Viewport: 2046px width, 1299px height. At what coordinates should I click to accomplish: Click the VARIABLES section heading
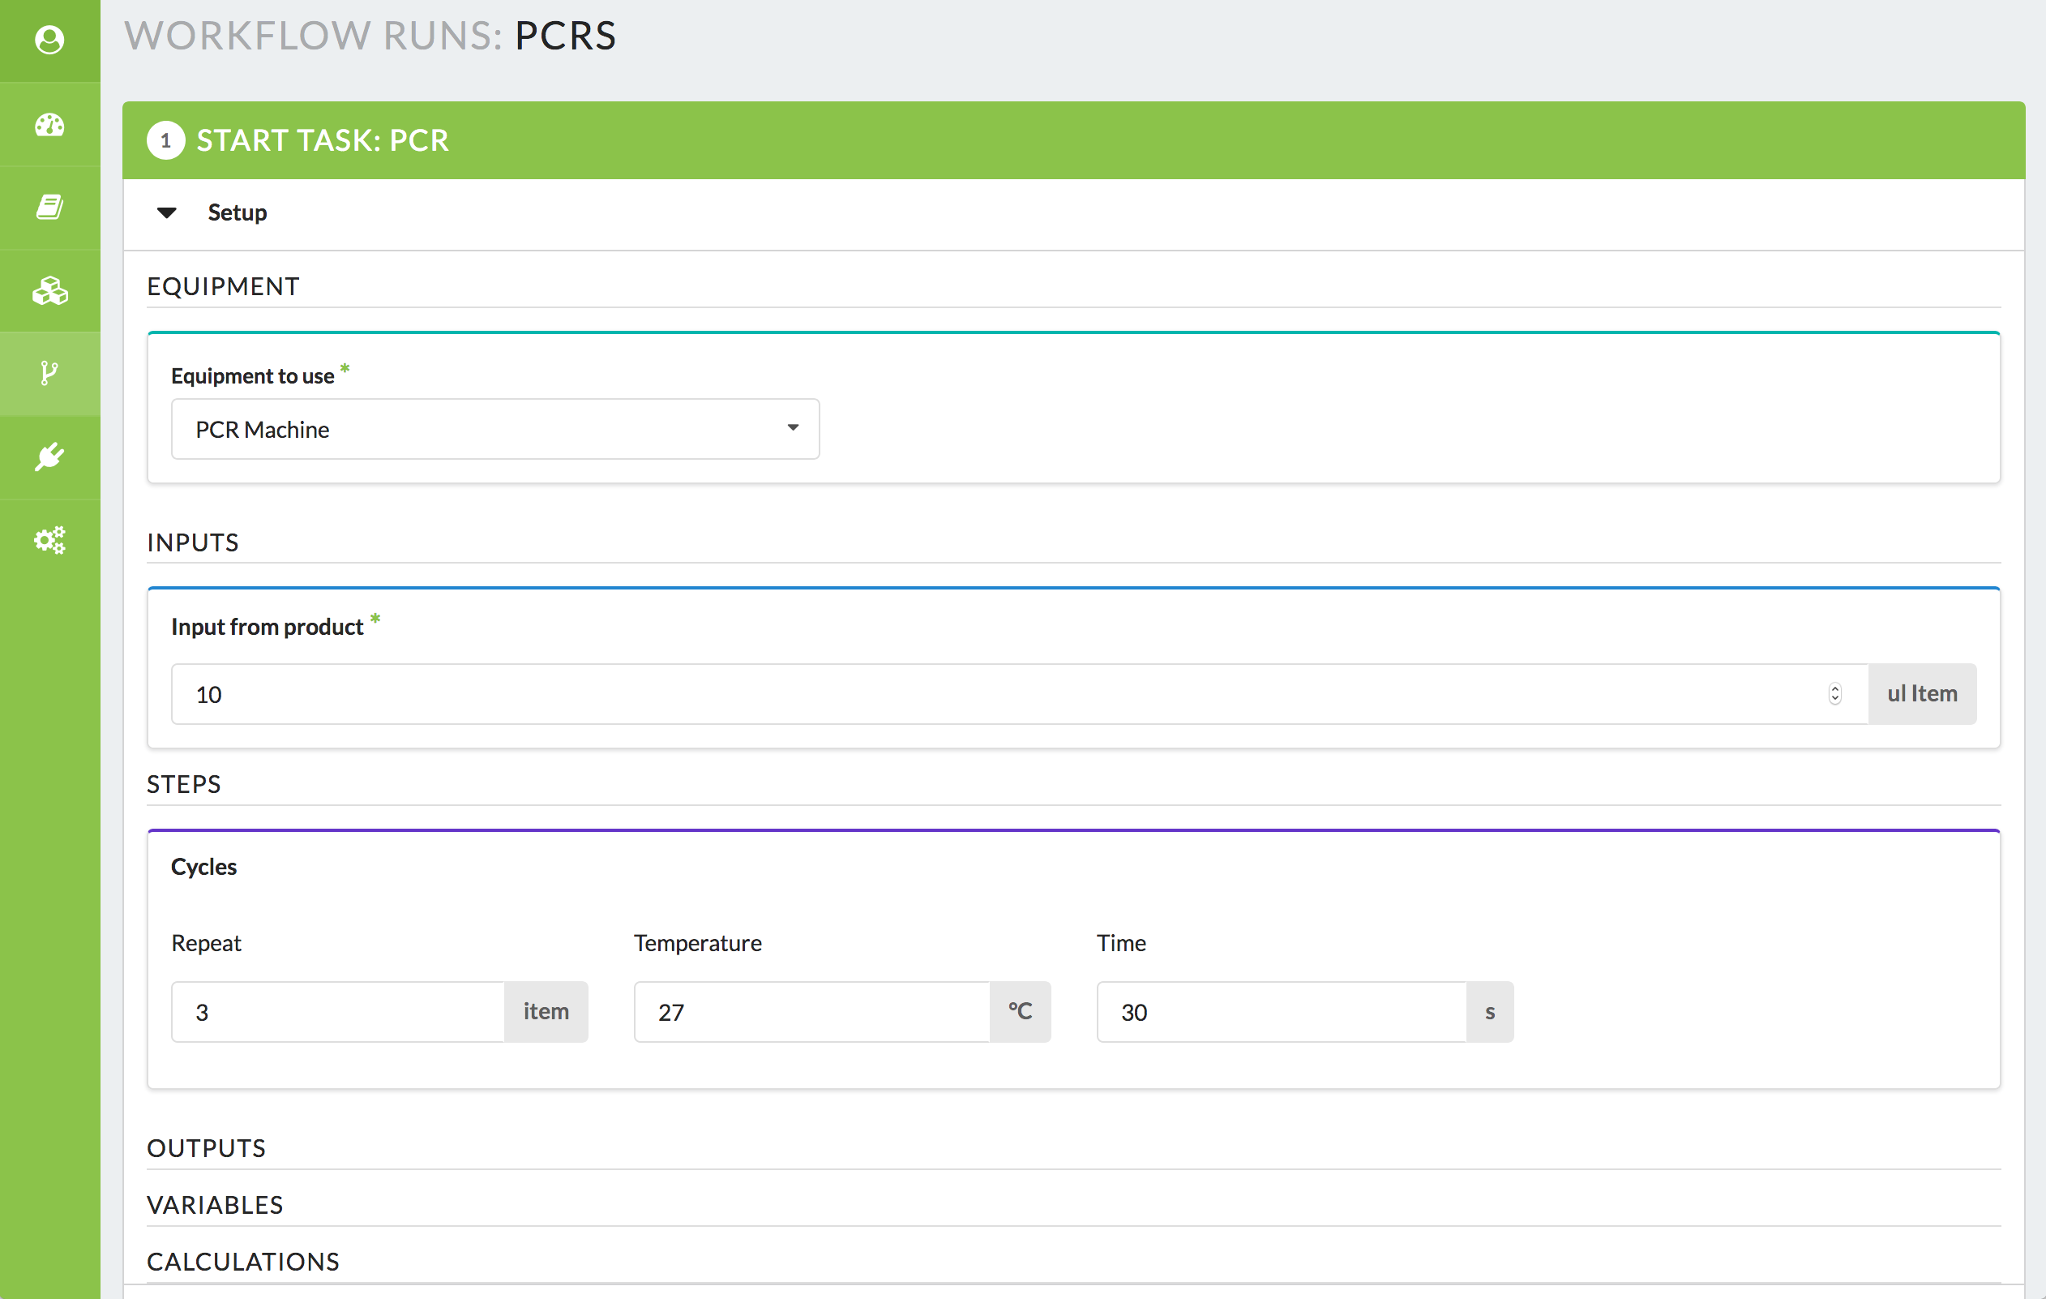215,1205
